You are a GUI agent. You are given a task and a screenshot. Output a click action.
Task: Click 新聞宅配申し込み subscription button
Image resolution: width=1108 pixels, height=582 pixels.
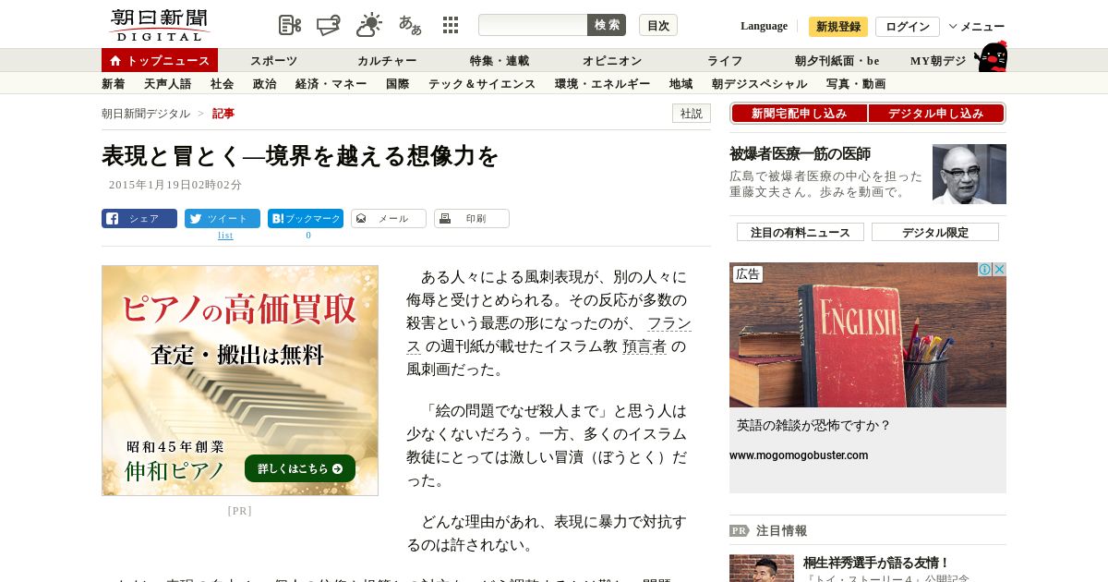pos(800,114)
